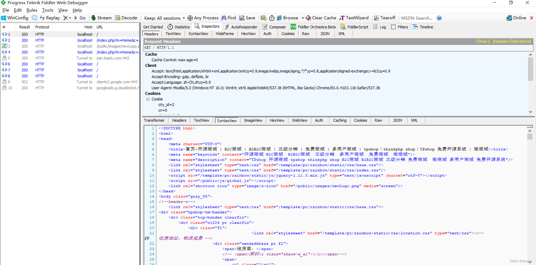Click the comment speech bubble icon
Screen dimensions: 536x265
34,18
